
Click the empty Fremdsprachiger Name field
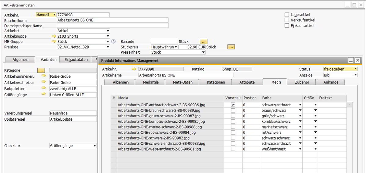point(113,25)
